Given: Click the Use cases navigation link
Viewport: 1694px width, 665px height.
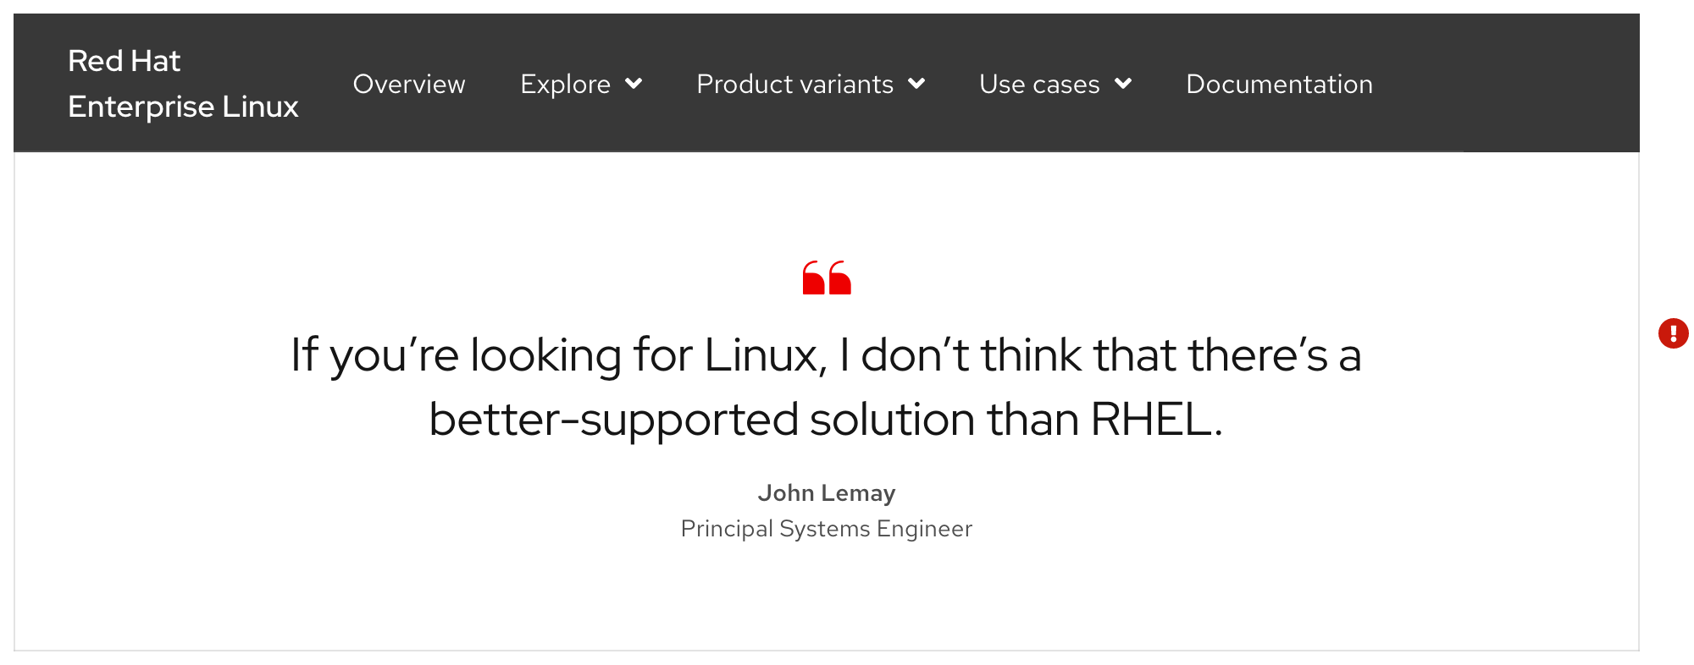Looking at the screenshot, I should (1039, 85).
